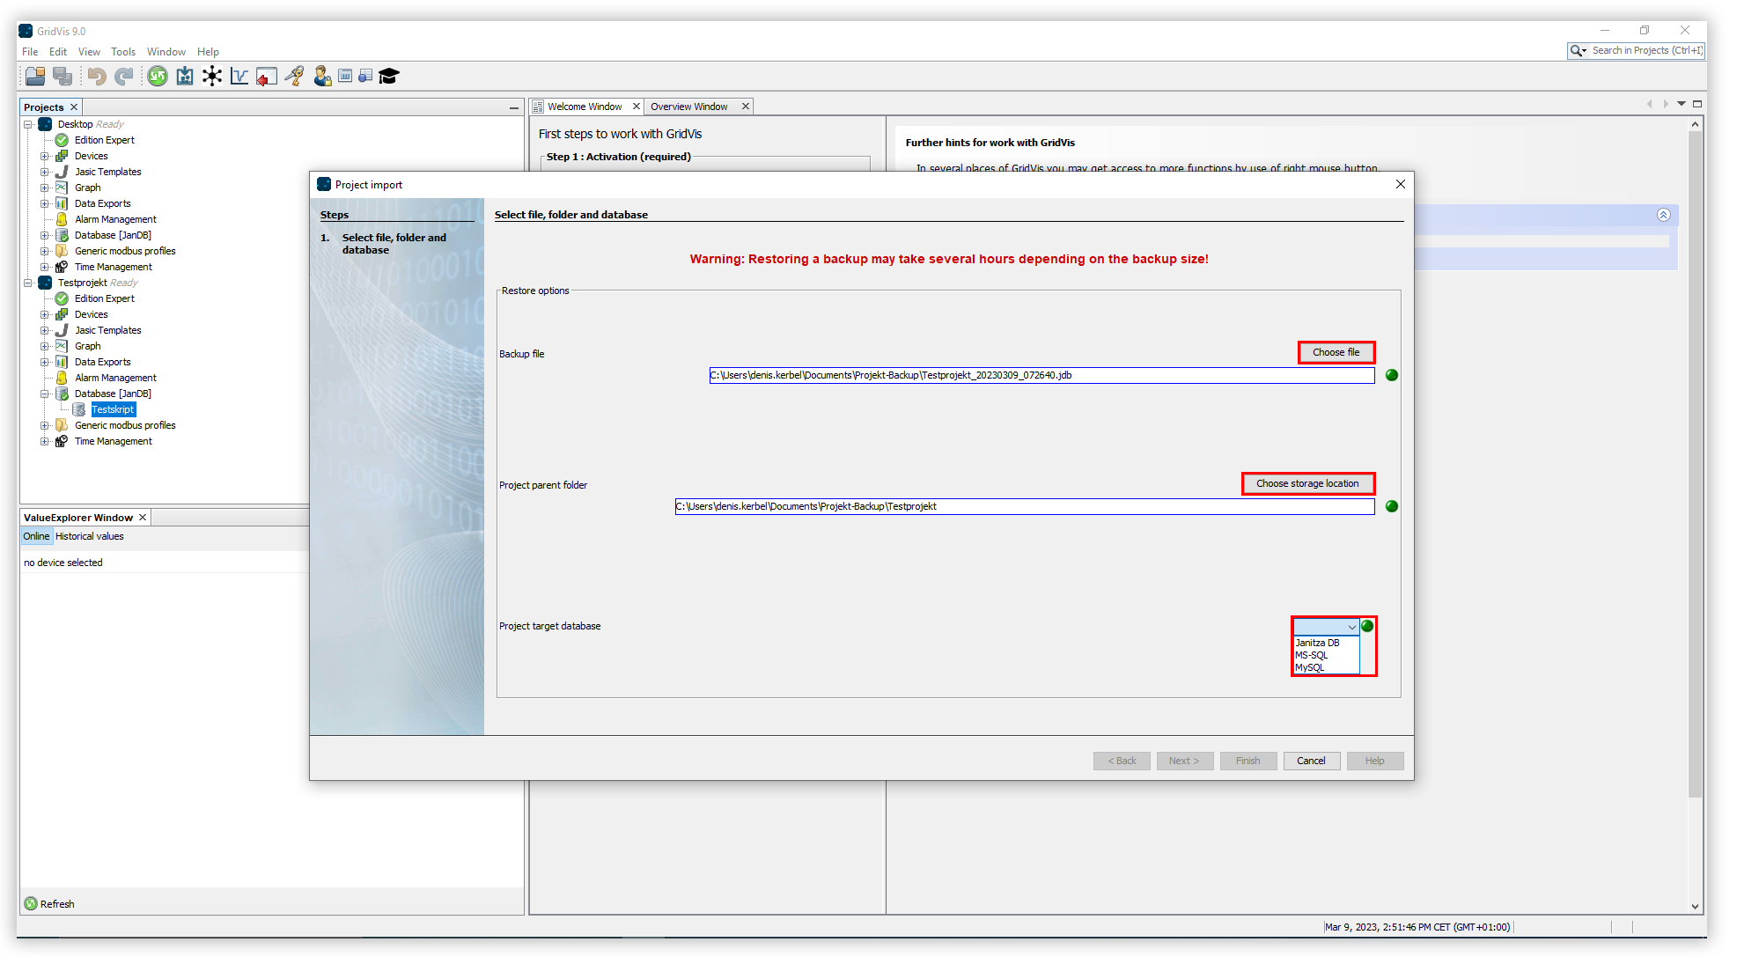Select MySQL as project target database
The image size is (1737, 964).
coord(1311,667)
